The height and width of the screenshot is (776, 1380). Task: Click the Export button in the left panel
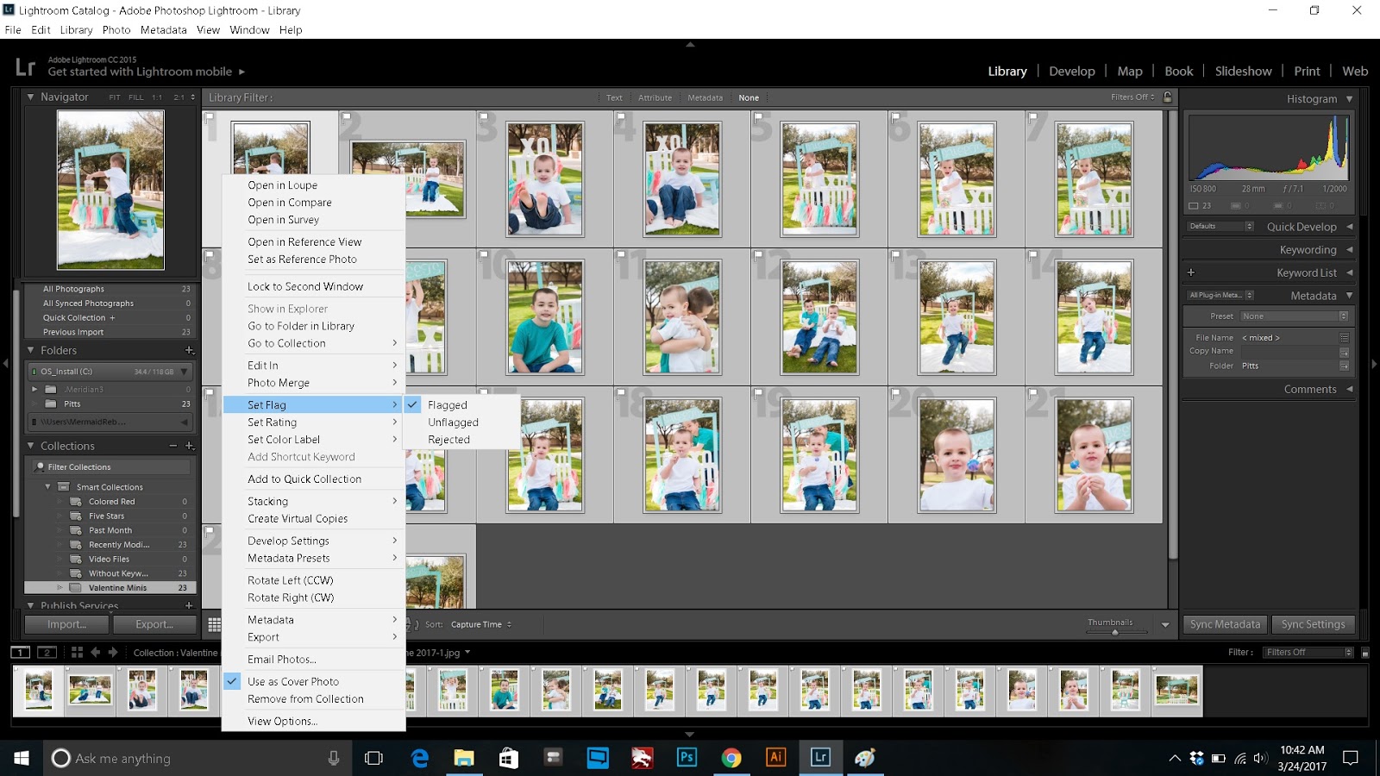coord(154,623)
